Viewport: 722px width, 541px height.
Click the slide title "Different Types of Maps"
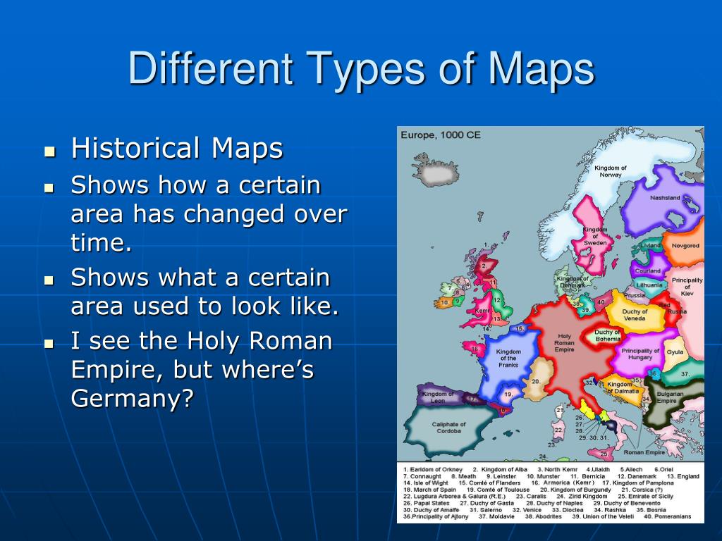(x=362, y=68)
